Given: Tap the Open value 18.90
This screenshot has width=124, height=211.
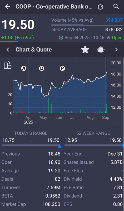Looking at the screenshot, I should (x=54, y=162).
